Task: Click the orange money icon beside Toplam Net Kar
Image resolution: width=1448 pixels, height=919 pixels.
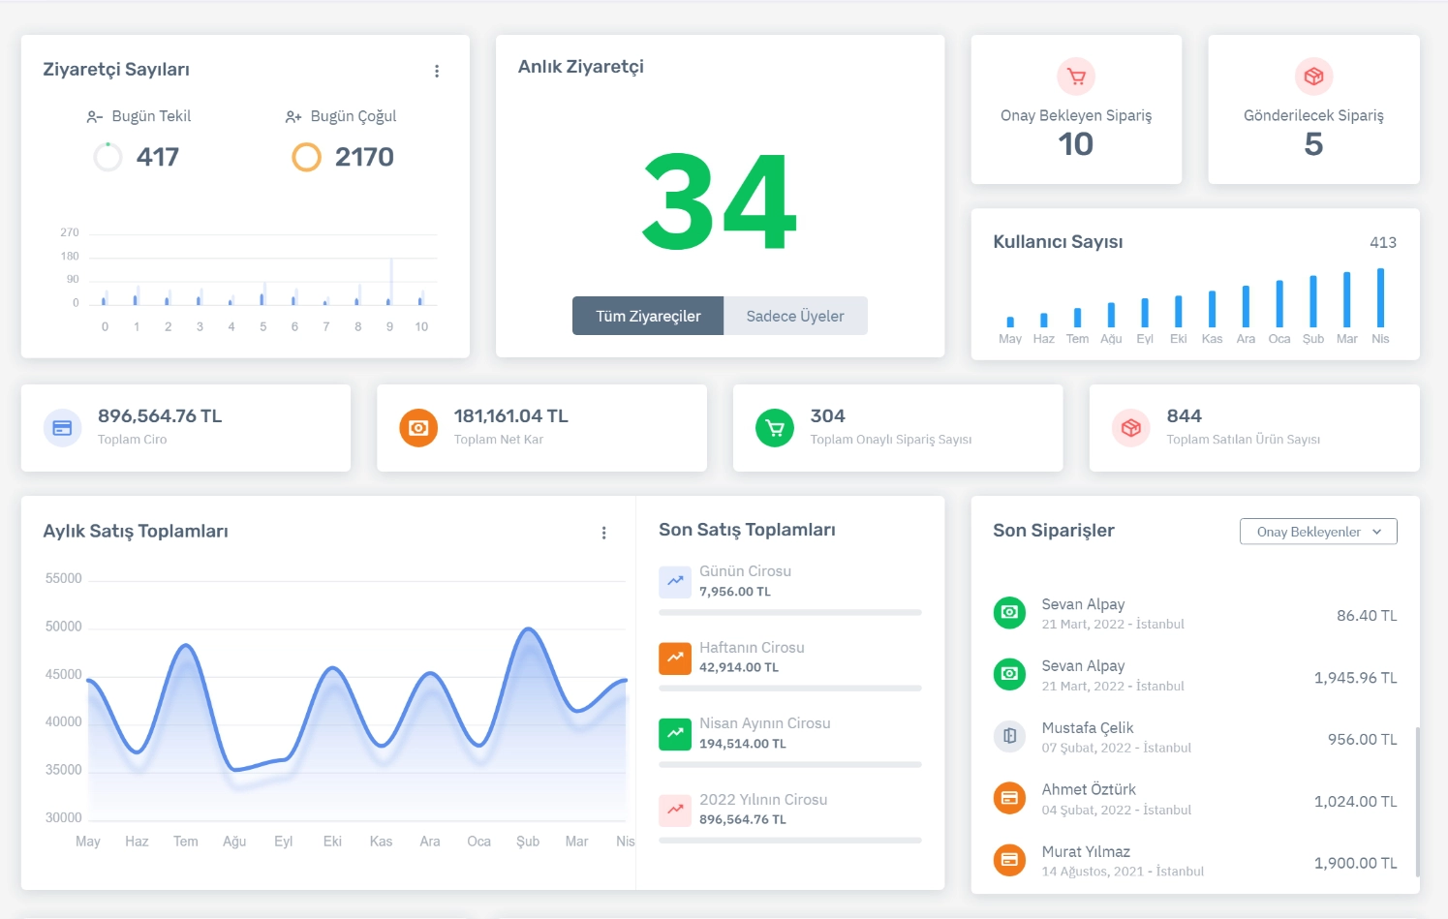Action: coord(418,428)
